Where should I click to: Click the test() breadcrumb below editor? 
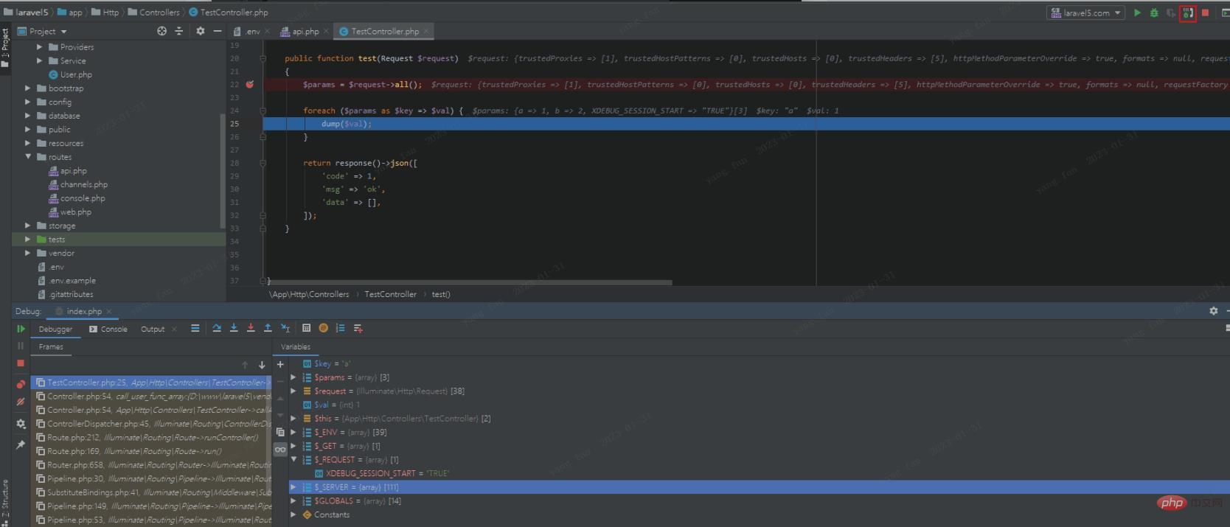pyautogui.click(x=441, y=294)
